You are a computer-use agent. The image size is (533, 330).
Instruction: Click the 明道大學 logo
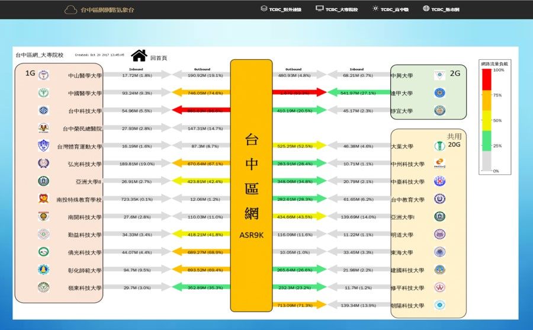click(439, 234)
